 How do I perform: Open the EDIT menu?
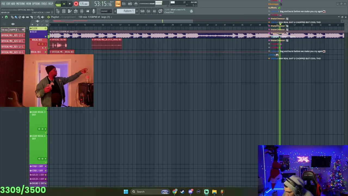pyautogui.click(x=8, y=4)
